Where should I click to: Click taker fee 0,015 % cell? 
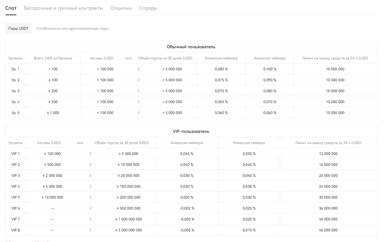click(249, 230)
